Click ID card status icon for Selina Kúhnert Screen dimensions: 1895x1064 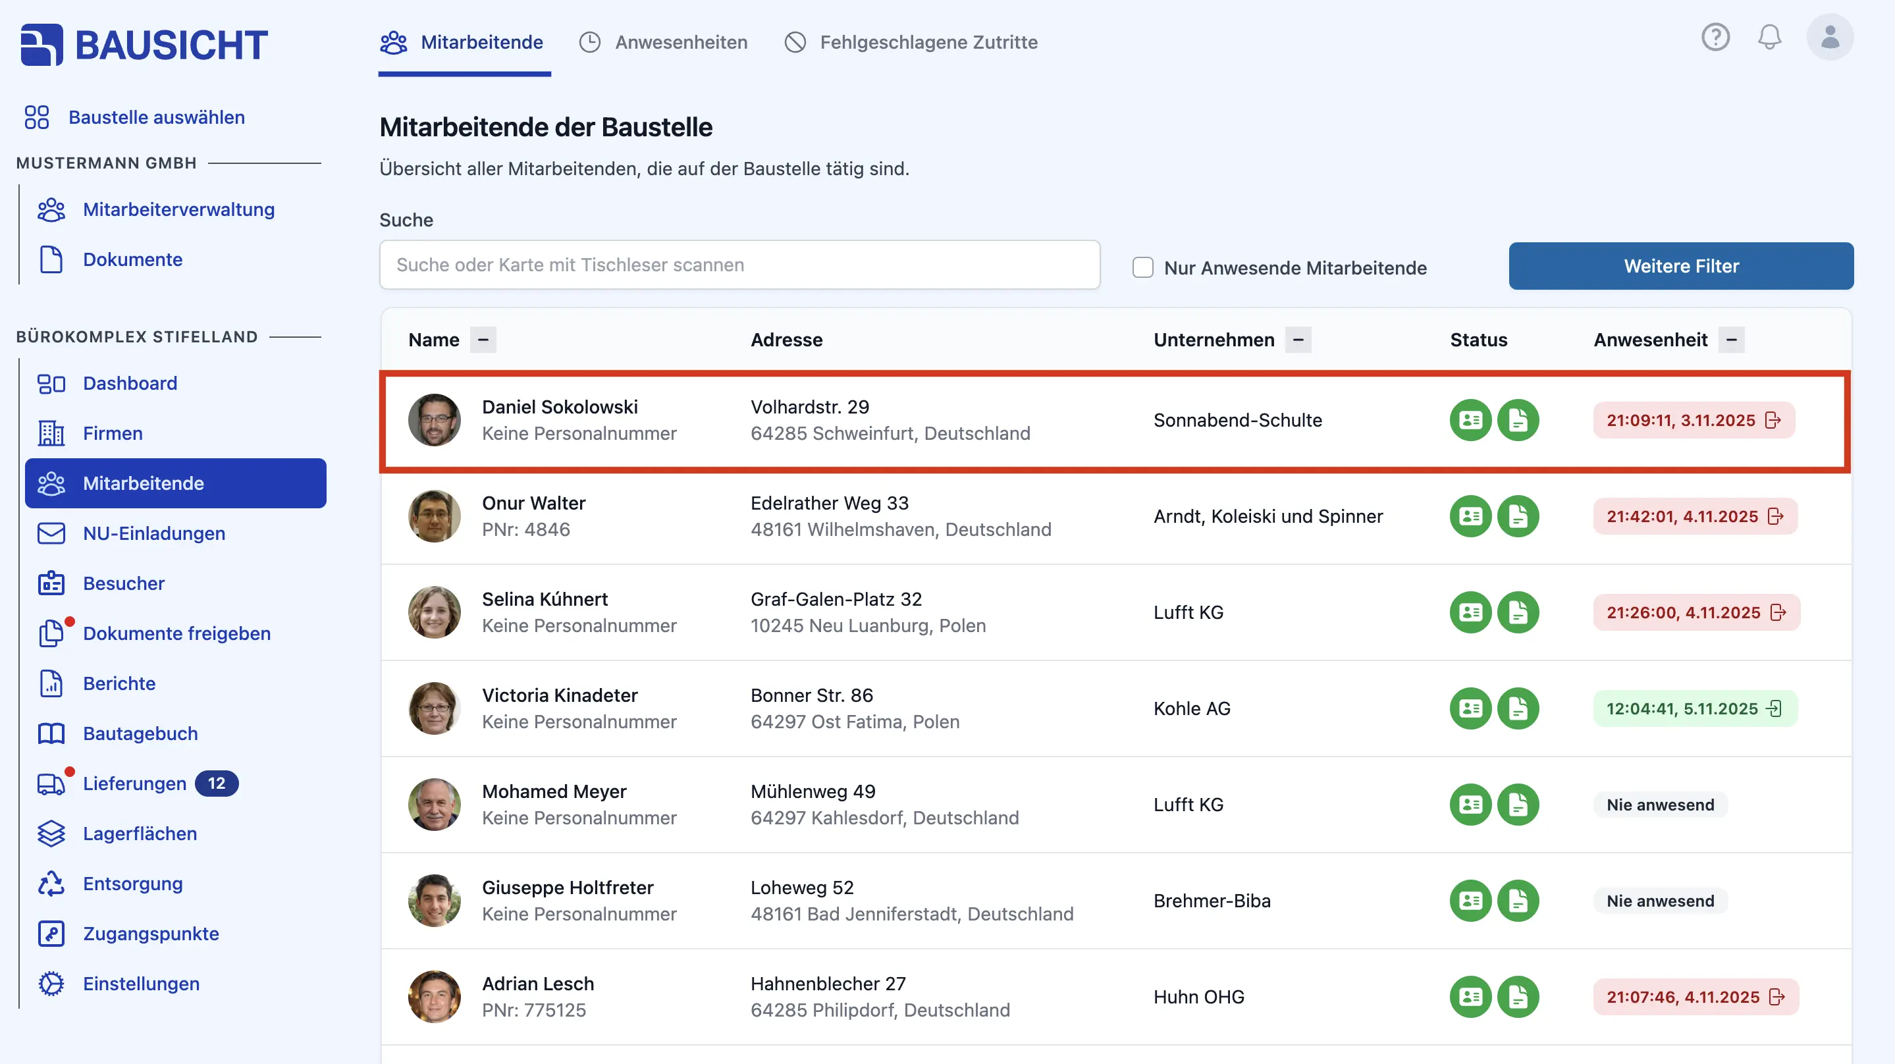coord(1470,612)
